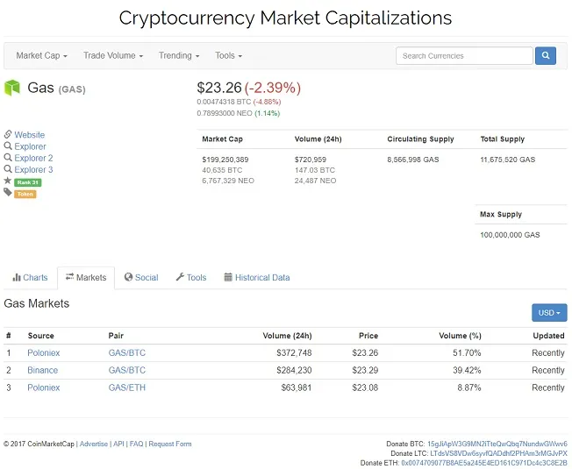Click the Volume (24h) markets column header

coord(287,336)
